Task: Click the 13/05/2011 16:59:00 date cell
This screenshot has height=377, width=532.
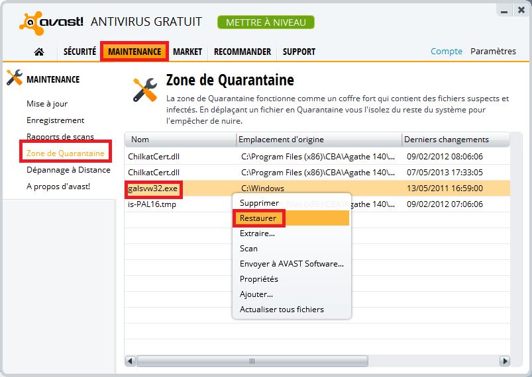Action: pos(445,188)
